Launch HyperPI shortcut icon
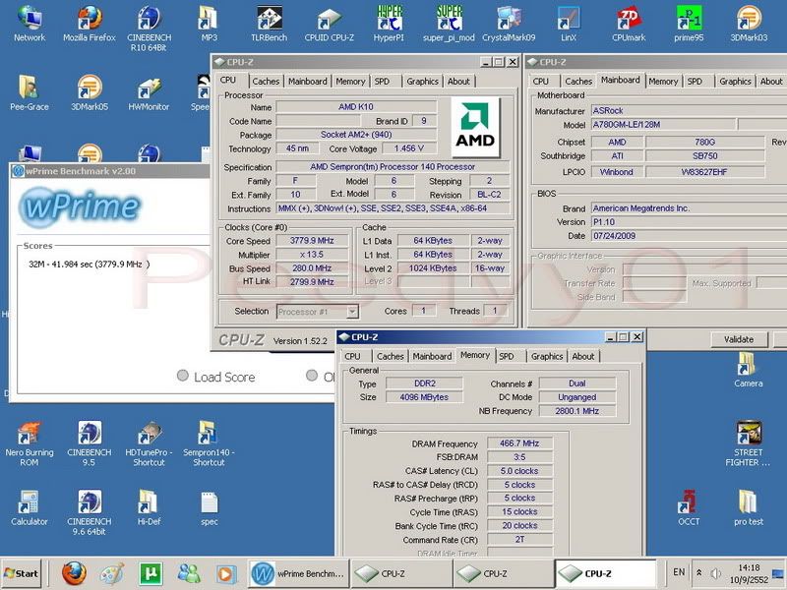 coord(389,23)
